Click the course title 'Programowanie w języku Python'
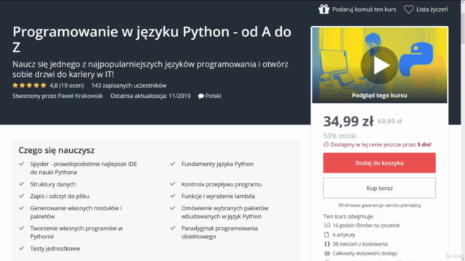Viewport: 465px width, 261px height. (x=121, y=32)
